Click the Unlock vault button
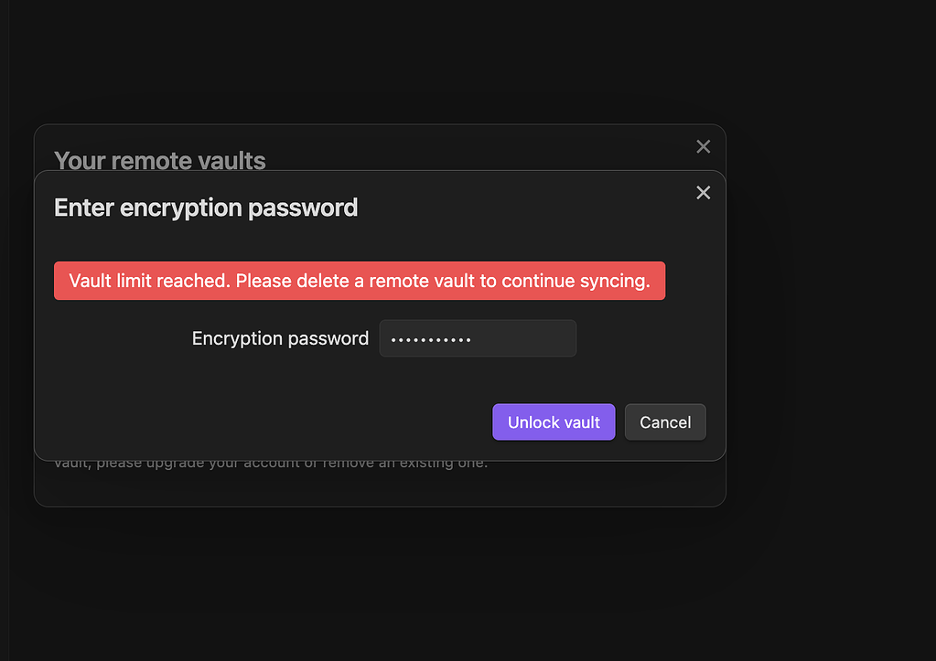Image resolution: width=936 pixels, height=661 pixels. click(554, 421)
